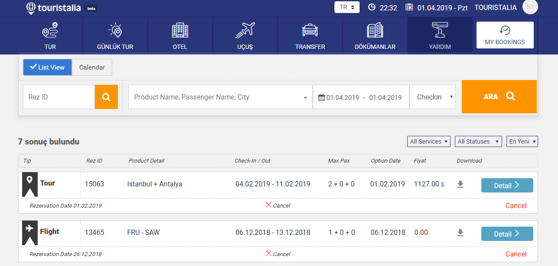Click the Touristalia balloon logo
This screenshot has width=558, height=266.
[31, 8]
